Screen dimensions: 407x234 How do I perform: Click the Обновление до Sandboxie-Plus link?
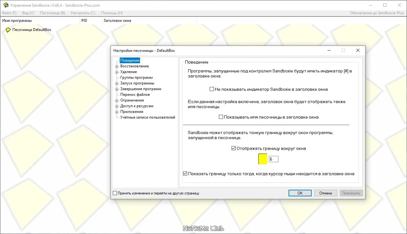point(377,13)
